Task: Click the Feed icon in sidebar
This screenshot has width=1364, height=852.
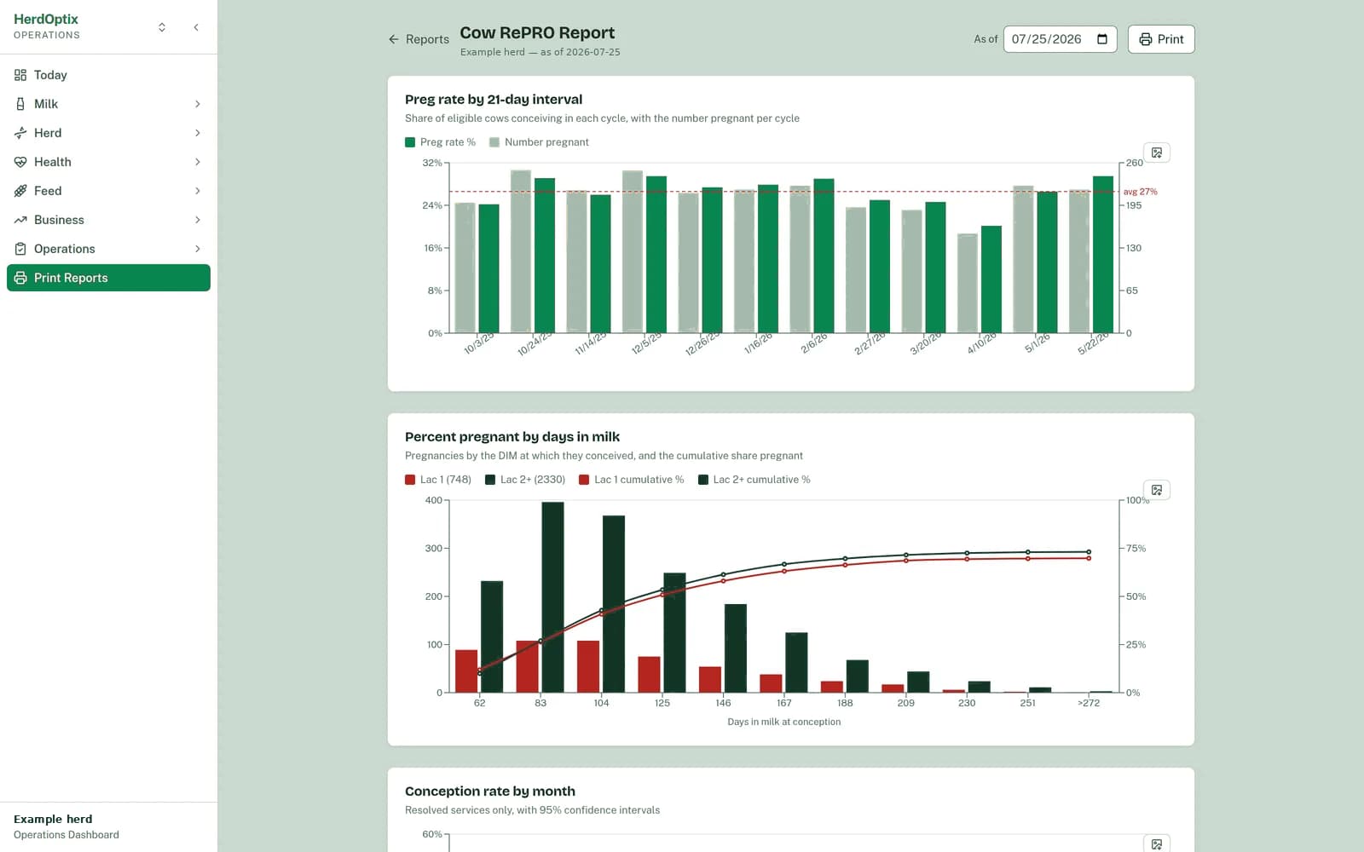Action: (20, 191)
